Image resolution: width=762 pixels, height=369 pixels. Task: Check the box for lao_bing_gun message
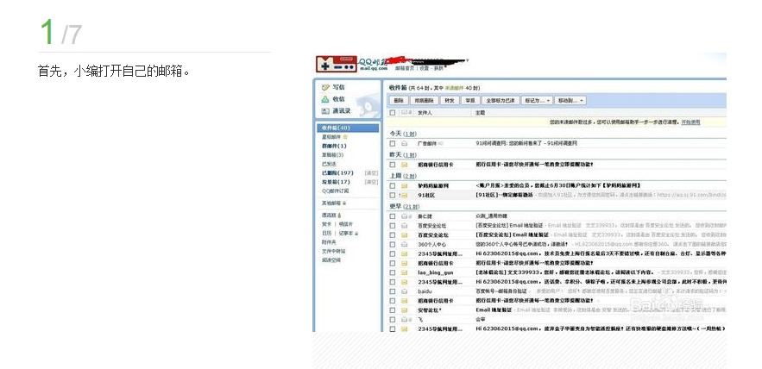[393, 272]
